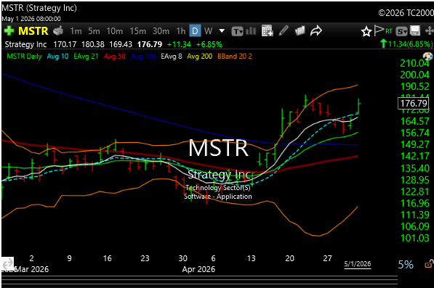This screenshot has height=288, width=434.
Task: Click the star favorite icon
Action: (x=366, y=31)
